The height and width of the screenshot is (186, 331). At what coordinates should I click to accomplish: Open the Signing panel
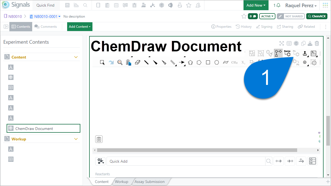[x=264, y=27]
